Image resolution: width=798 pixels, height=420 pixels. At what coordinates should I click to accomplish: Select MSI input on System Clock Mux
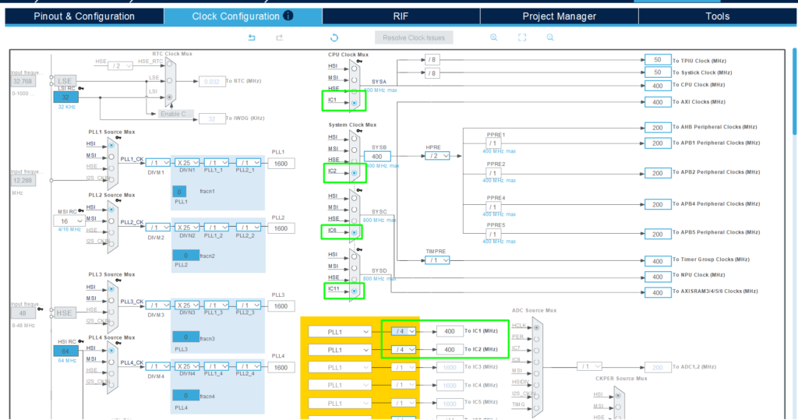355,149
